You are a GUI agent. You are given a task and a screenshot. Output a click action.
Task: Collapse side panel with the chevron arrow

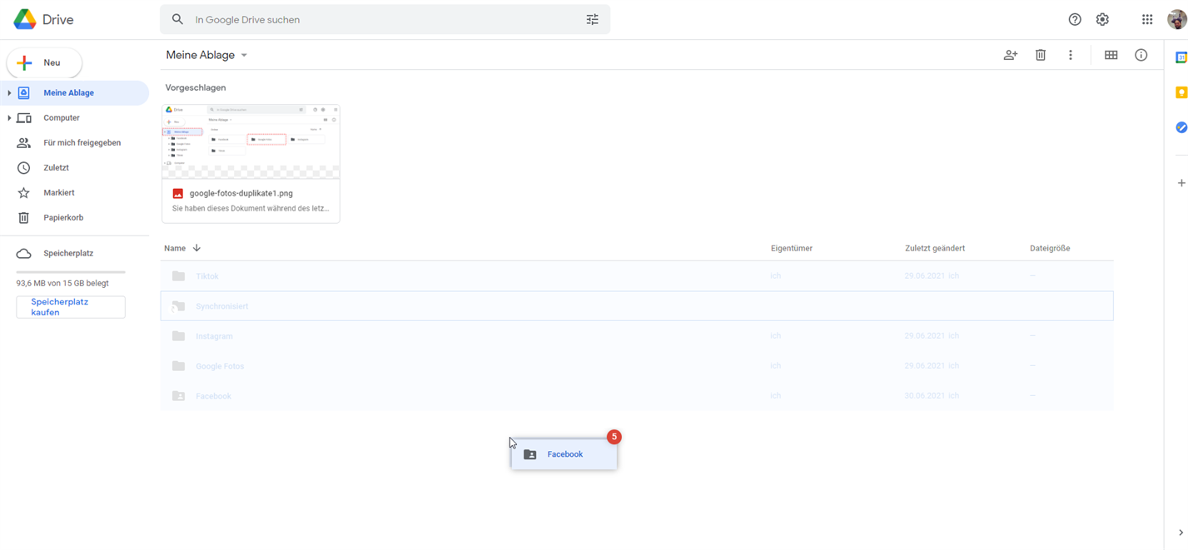coord(1181,533)
